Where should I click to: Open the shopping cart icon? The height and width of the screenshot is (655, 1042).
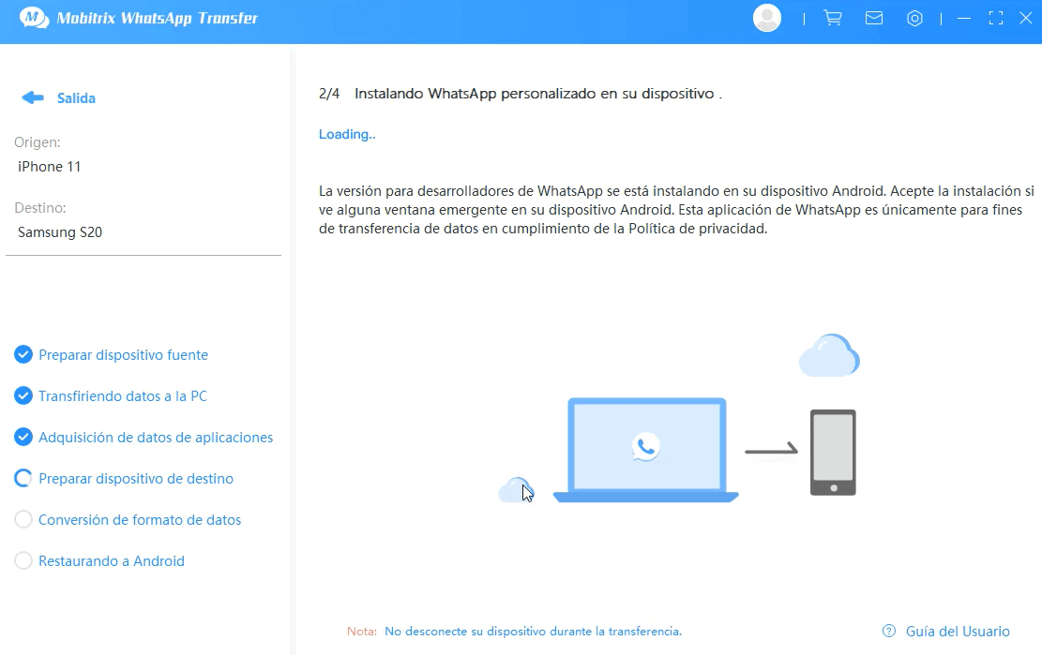pyautogui.click(x=833, y=18)
